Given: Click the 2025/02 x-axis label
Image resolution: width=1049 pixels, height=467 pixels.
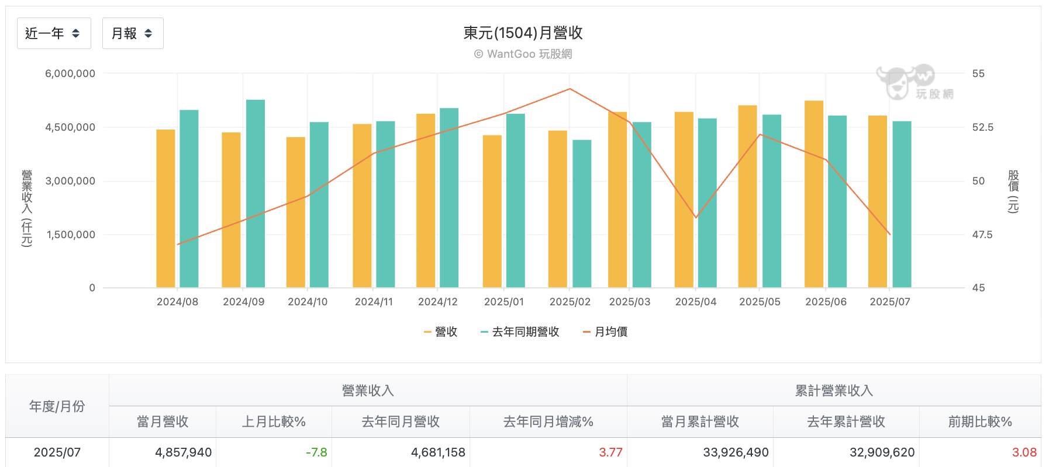Looking at the screenshot, I should pos(570,302).
